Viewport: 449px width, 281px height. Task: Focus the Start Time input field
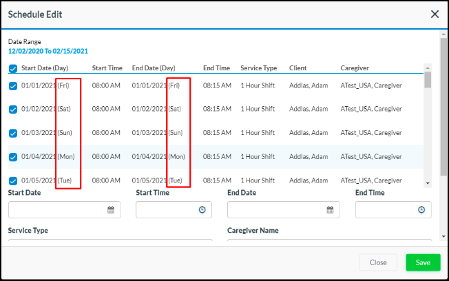click(165, 210)
